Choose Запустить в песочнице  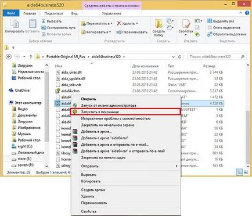pos(126,112)
